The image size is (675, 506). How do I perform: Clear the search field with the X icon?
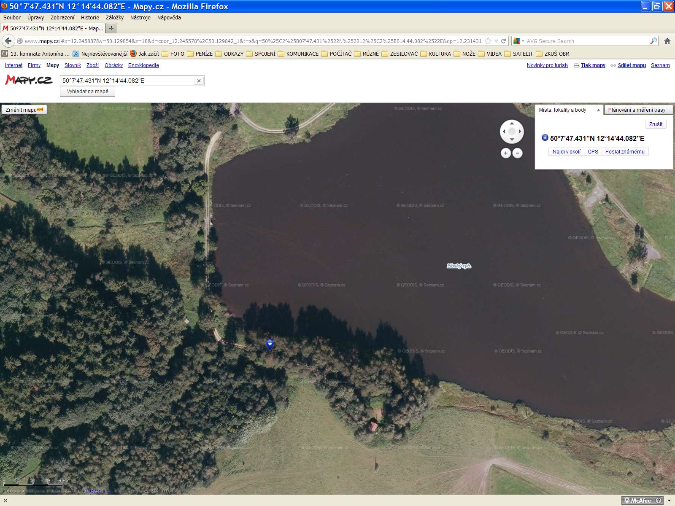pyautogui.click(x=199, y=81)
